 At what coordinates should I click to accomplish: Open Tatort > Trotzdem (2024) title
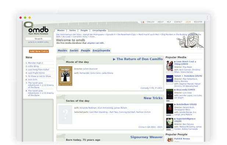188,76
